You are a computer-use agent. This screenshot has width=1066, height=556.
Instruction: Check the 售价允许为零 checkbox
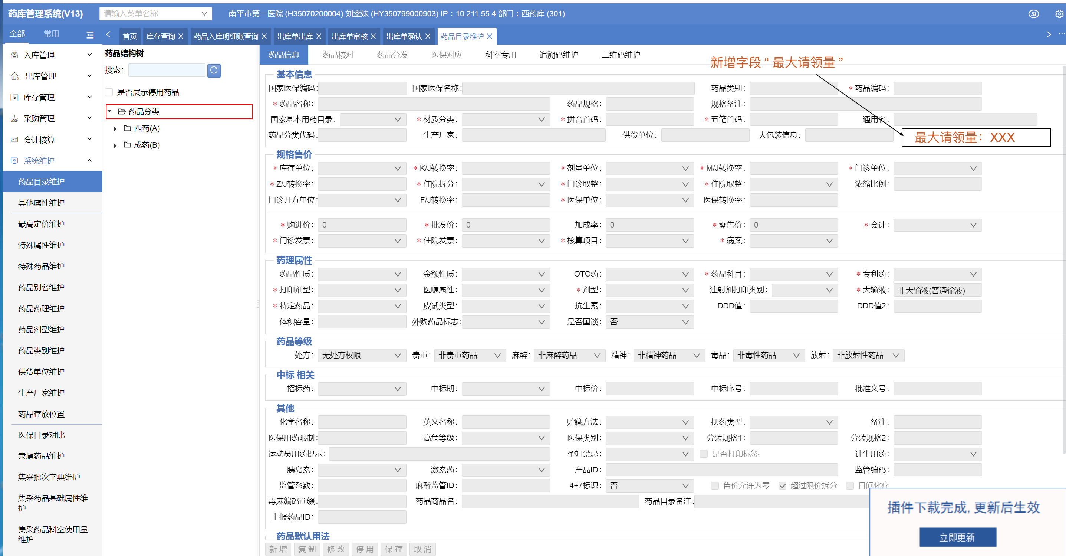coord(715,485)
